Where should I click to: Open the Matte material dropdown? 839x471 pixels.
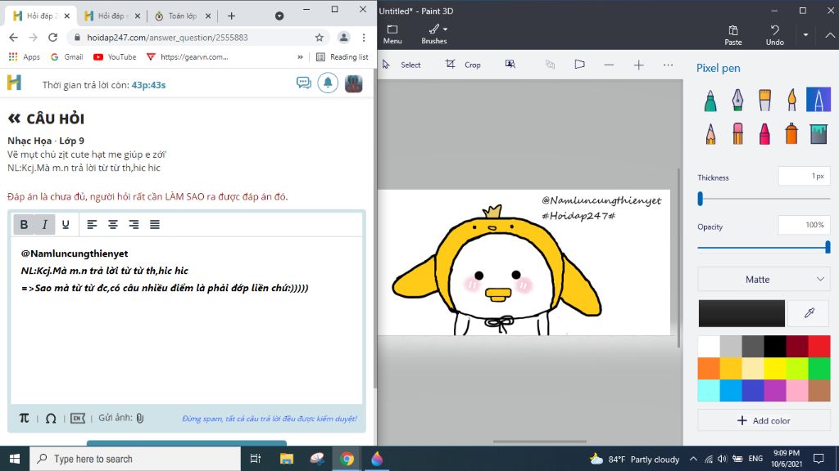(x=764, y=280)
